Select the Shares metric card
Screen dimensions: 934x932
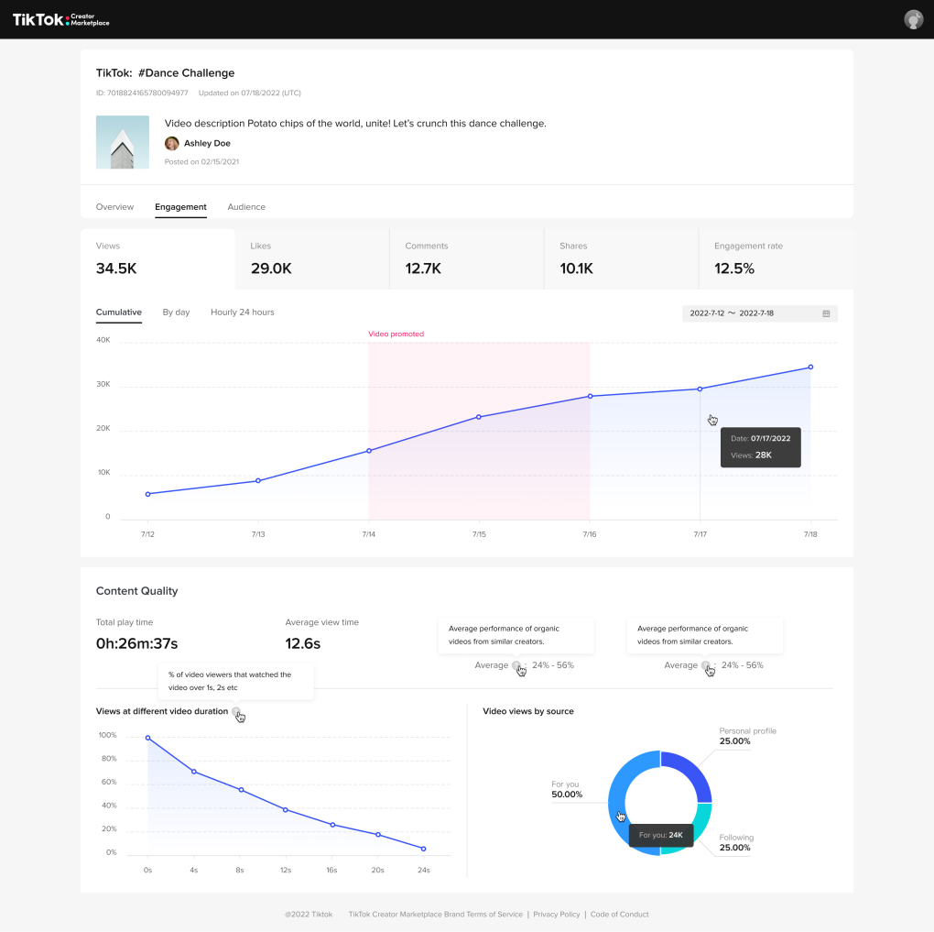[x=621, y=259]
